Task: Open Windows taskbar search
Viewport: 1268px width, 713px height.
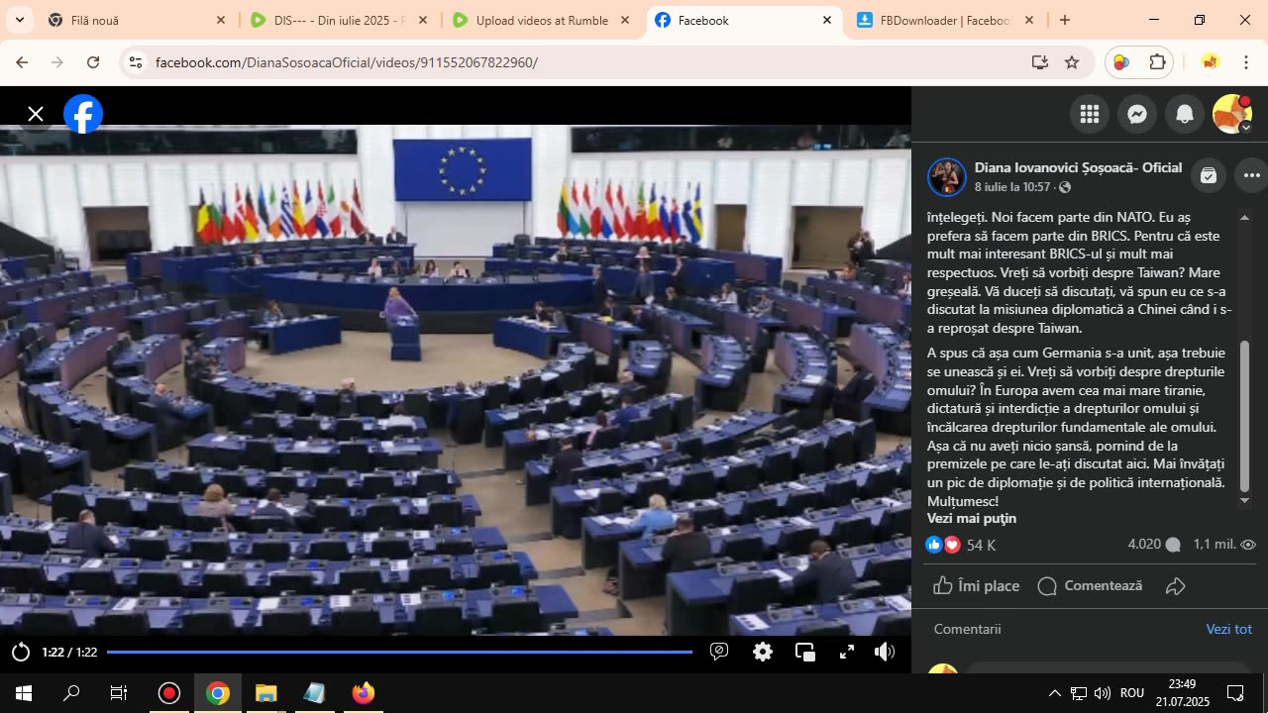Action: click(x=71, y=693)
